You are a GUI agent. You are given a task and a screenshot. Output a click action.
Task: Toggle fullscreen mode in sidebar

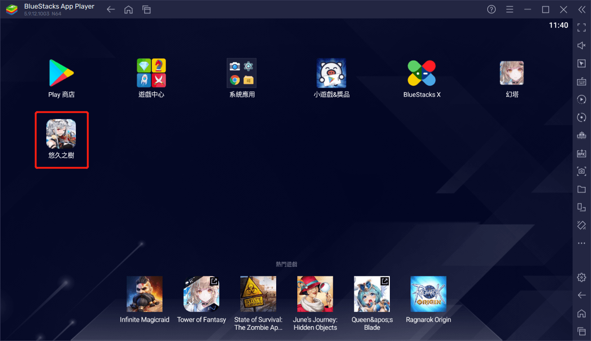582,27
